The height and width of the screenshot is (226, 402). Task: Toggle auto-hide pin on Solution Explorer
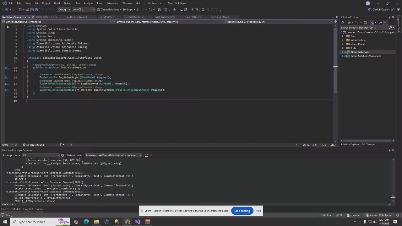pyautogui.click(x=389, y=17)
